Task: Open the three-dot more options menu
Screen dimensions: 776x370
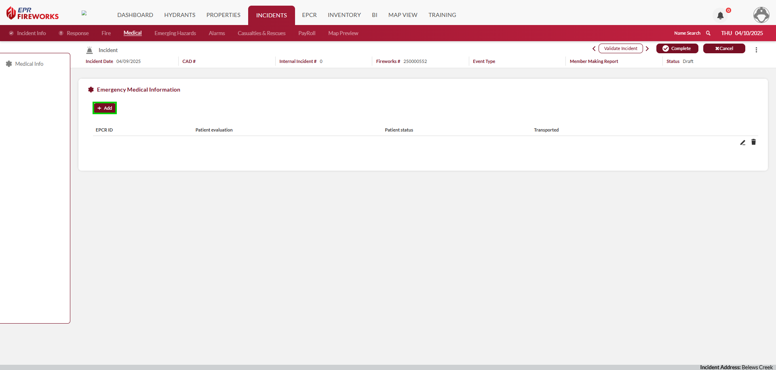Action: pyautogui.click(x=756, y=50)
